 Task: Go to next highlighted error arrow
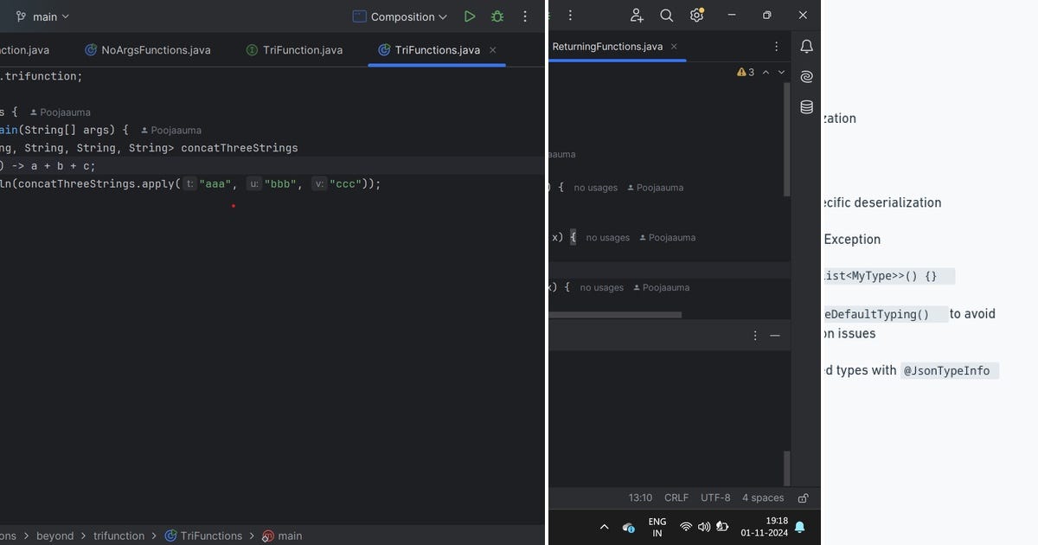pyautogui.click(x=781, y=73)
